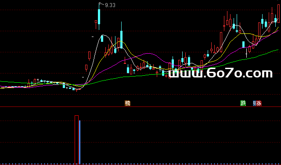
Task: Select the lowest red candle at chart bottom
Action: pos(77,89)
